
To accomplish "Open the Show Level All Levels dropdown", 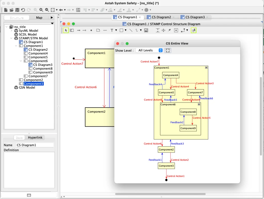I will point(149,50).
